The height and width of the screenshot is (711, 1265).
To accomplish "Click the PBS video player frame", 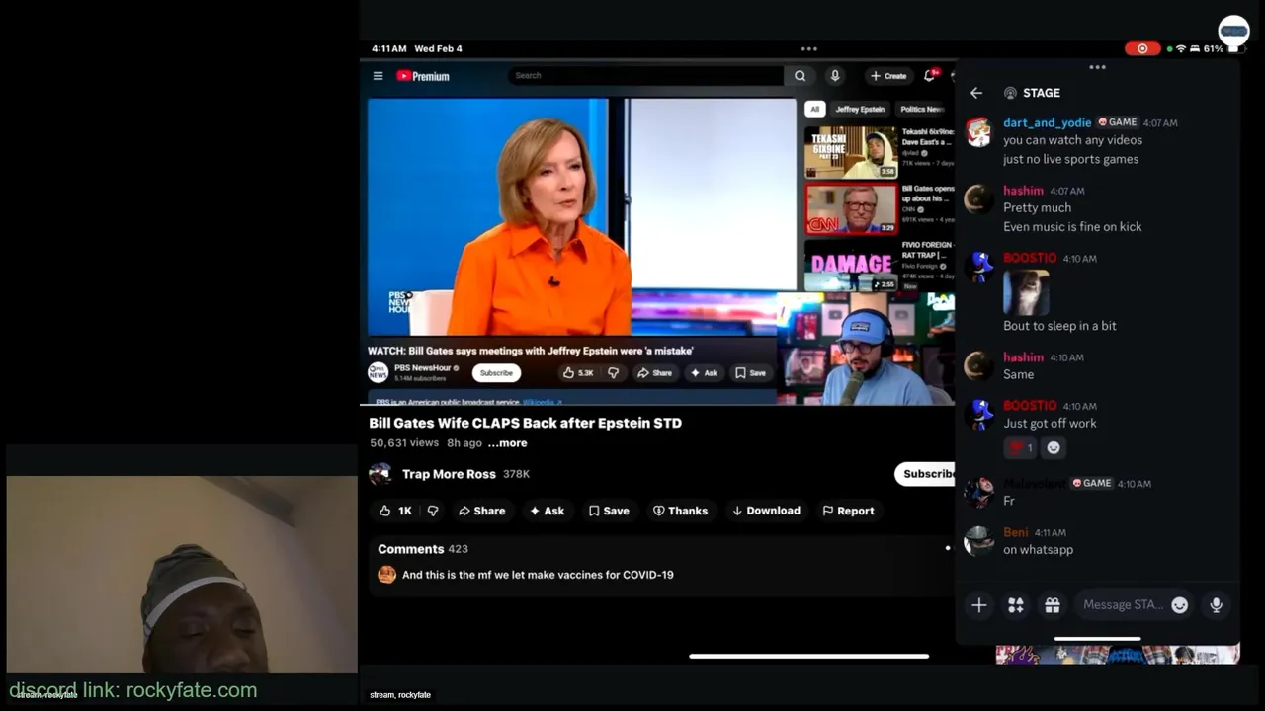I will tap(581, 217).
